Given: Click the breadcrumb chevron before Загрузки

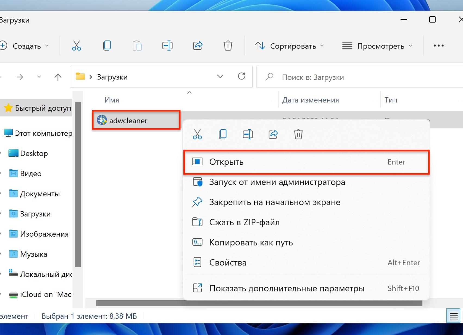Looking at the screenshot, I should point(91,77).
